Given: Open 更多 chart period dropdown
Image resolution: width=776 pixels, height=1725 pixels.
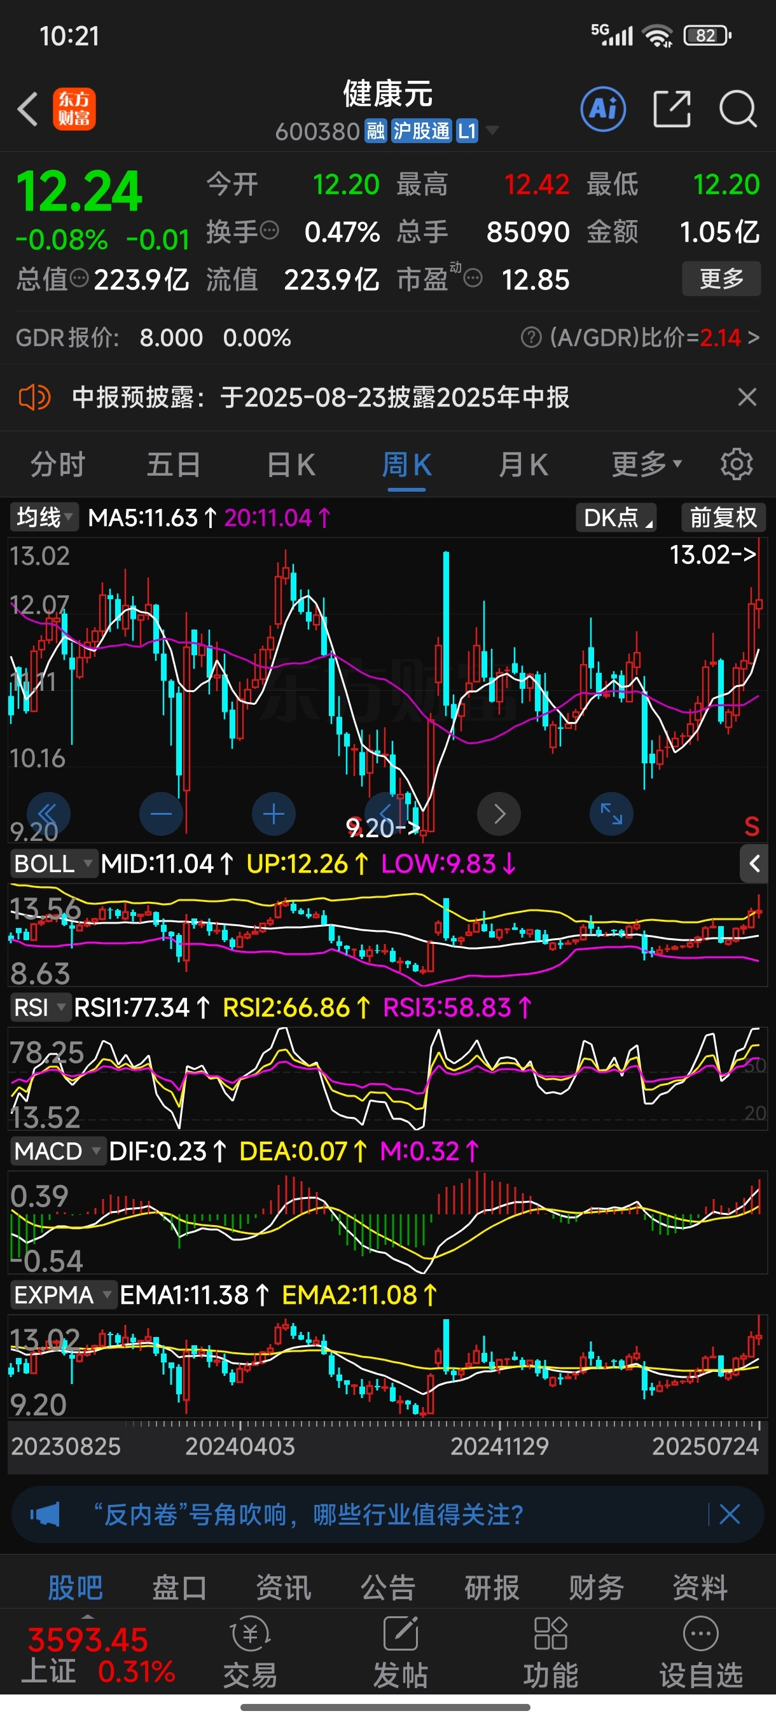Looking at the screenshot, I should [x=647, y=464].
